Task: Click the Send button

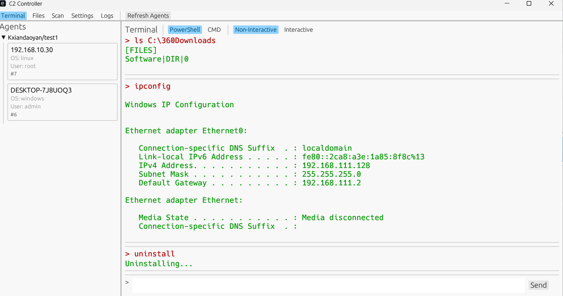Action: pyautogui.click(x=538, y=285)
